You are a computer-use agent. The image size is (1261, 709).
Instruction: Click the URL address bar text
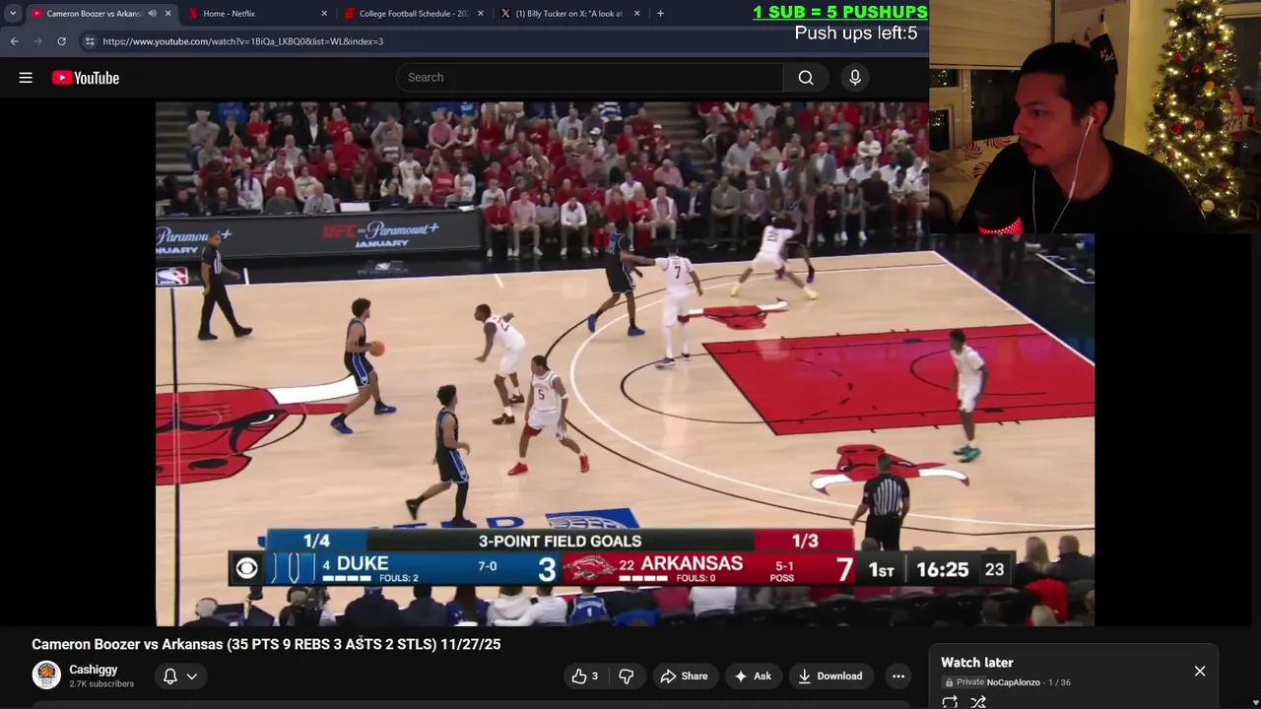tap(243, 41)
